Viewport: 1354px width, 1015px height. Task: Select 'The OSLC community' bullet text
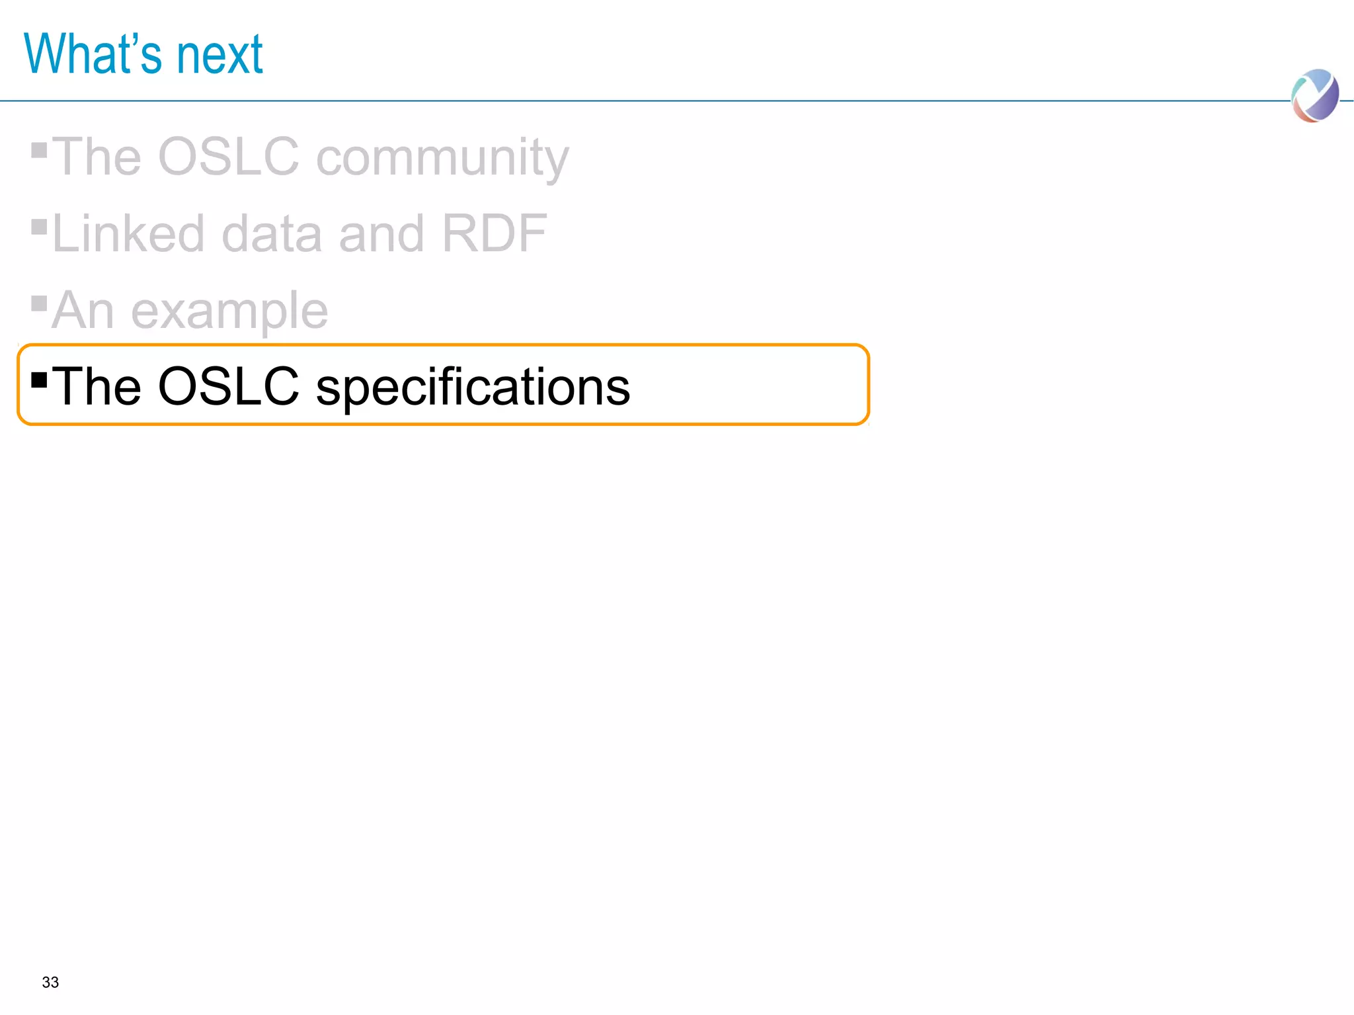click(310, 157)
